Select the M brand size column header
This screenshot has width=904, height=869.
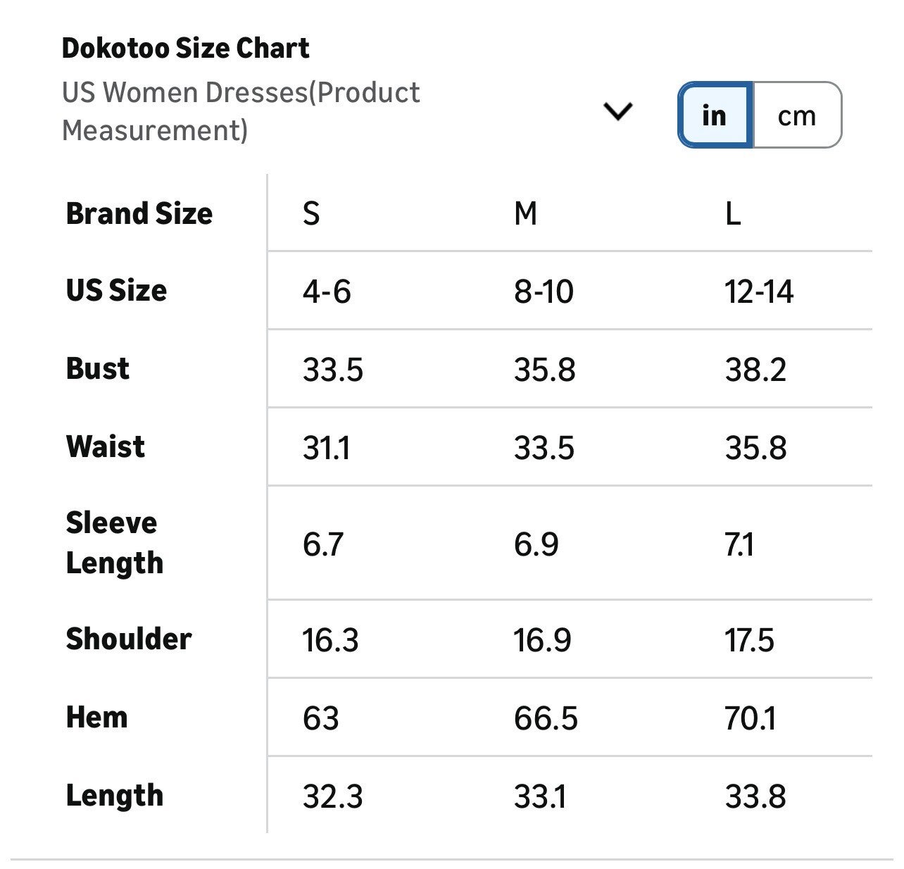click(525, 213)
